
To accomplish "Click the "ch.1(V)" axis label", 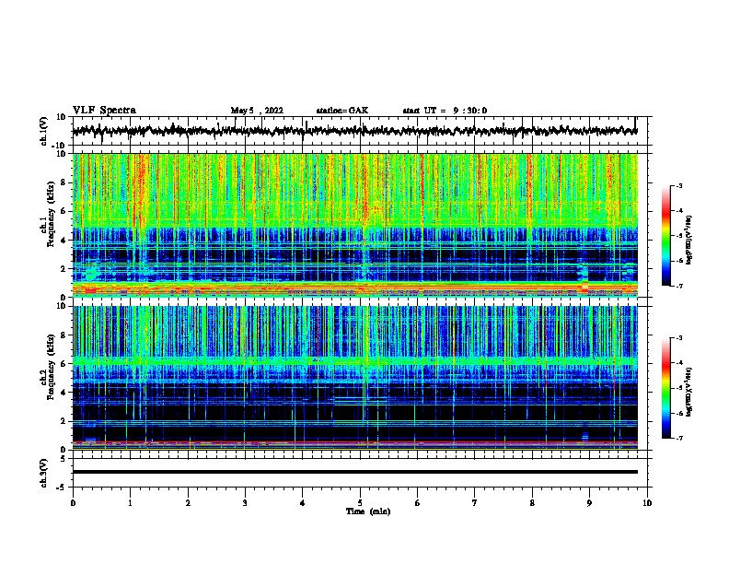I will coord(44,131).
